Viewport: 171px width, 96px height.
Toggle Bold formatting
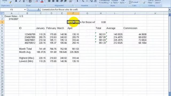(x=16, y=1)
